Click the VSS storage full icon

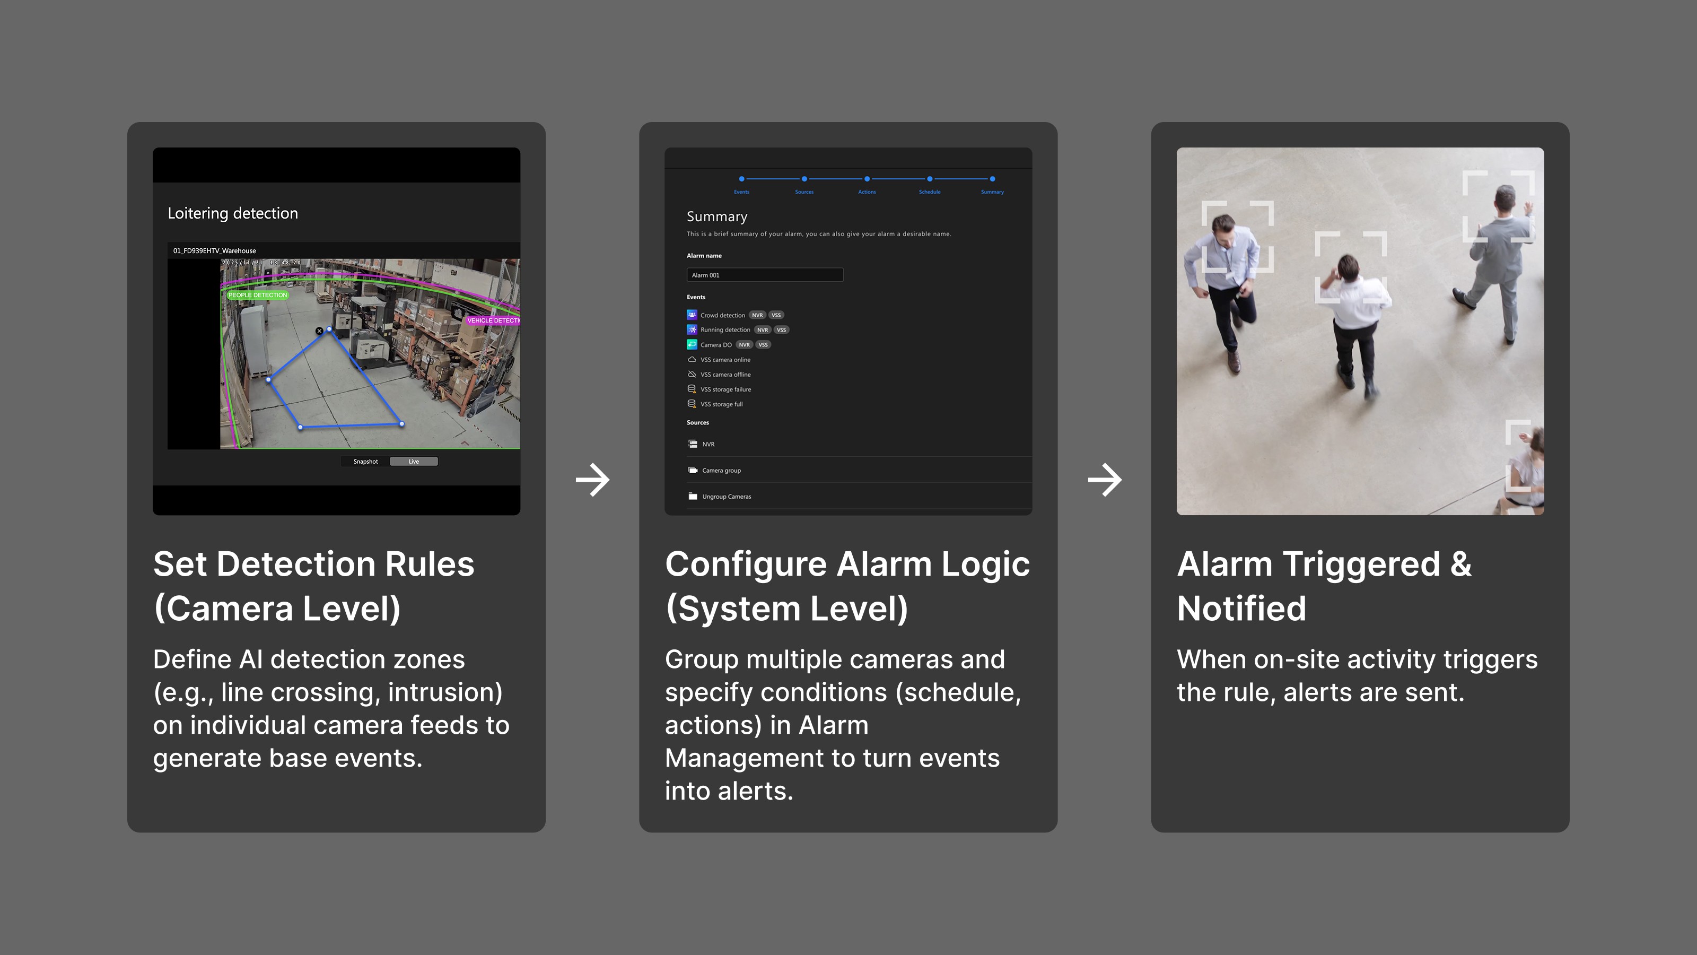tap(692, 404)
